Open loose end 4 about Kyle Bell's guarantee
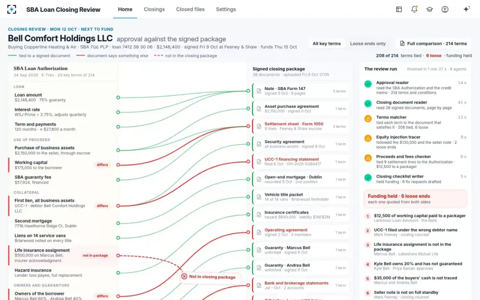 tap(416, 266)
